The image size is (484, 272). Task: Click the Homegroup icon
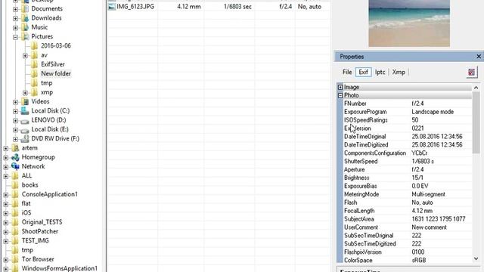pos(15,157)
